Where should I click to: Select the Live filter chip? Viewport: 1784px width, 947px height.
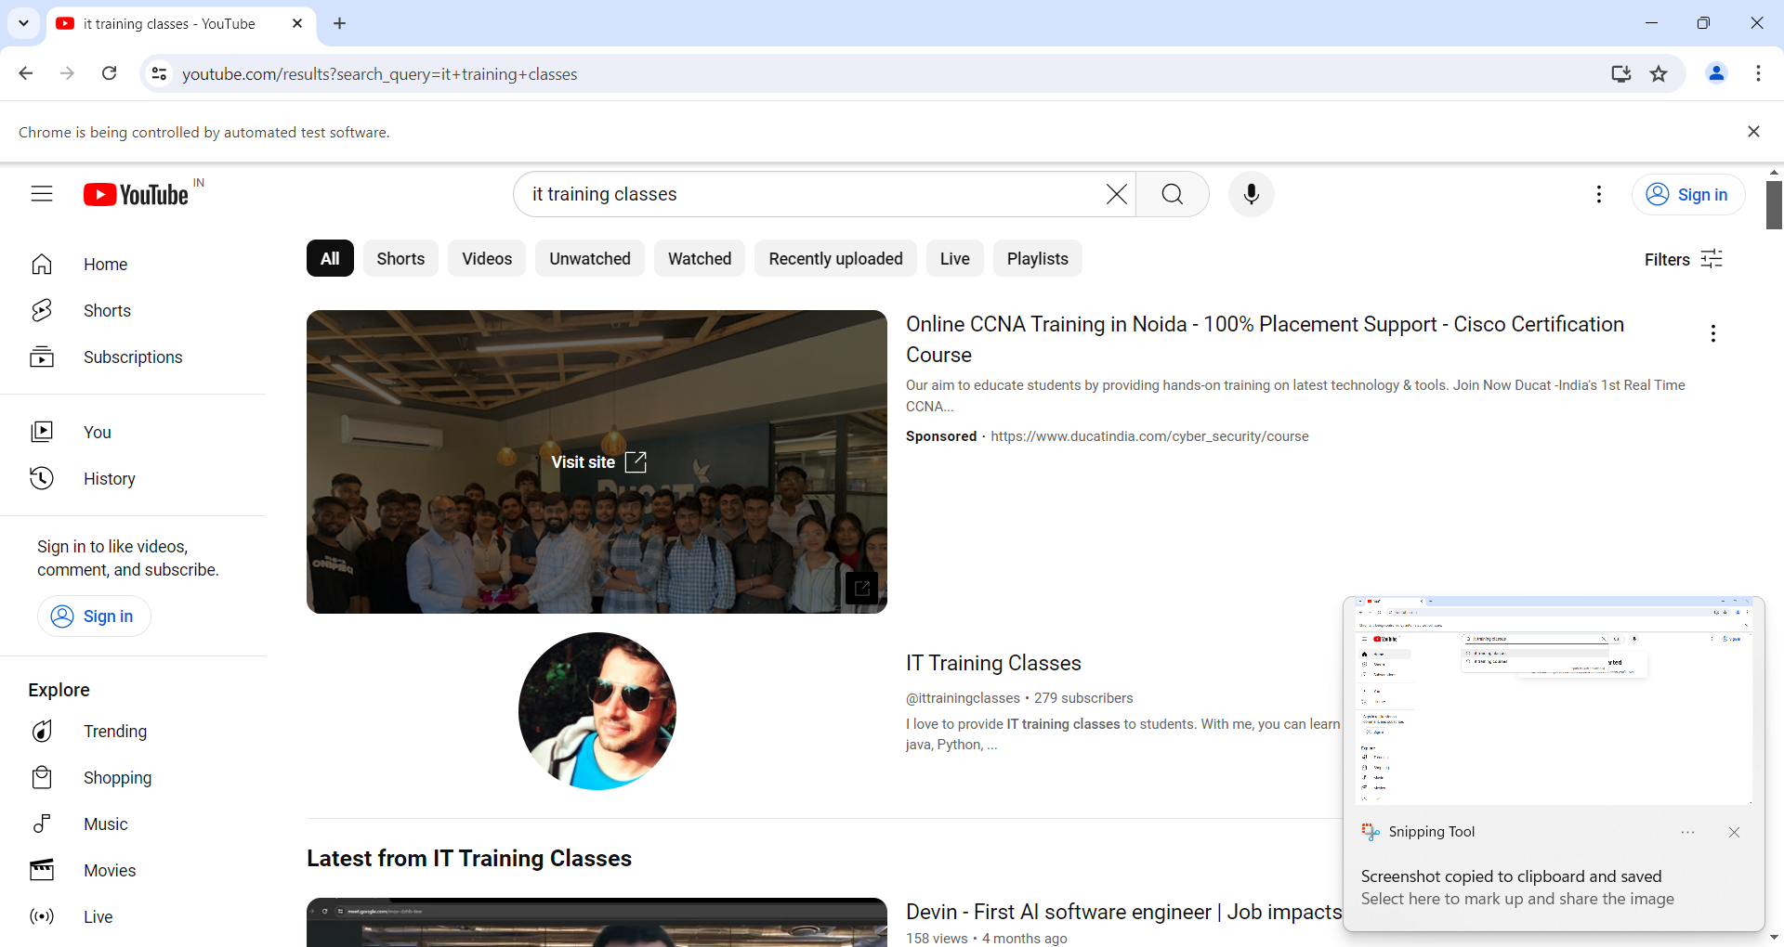954,259
